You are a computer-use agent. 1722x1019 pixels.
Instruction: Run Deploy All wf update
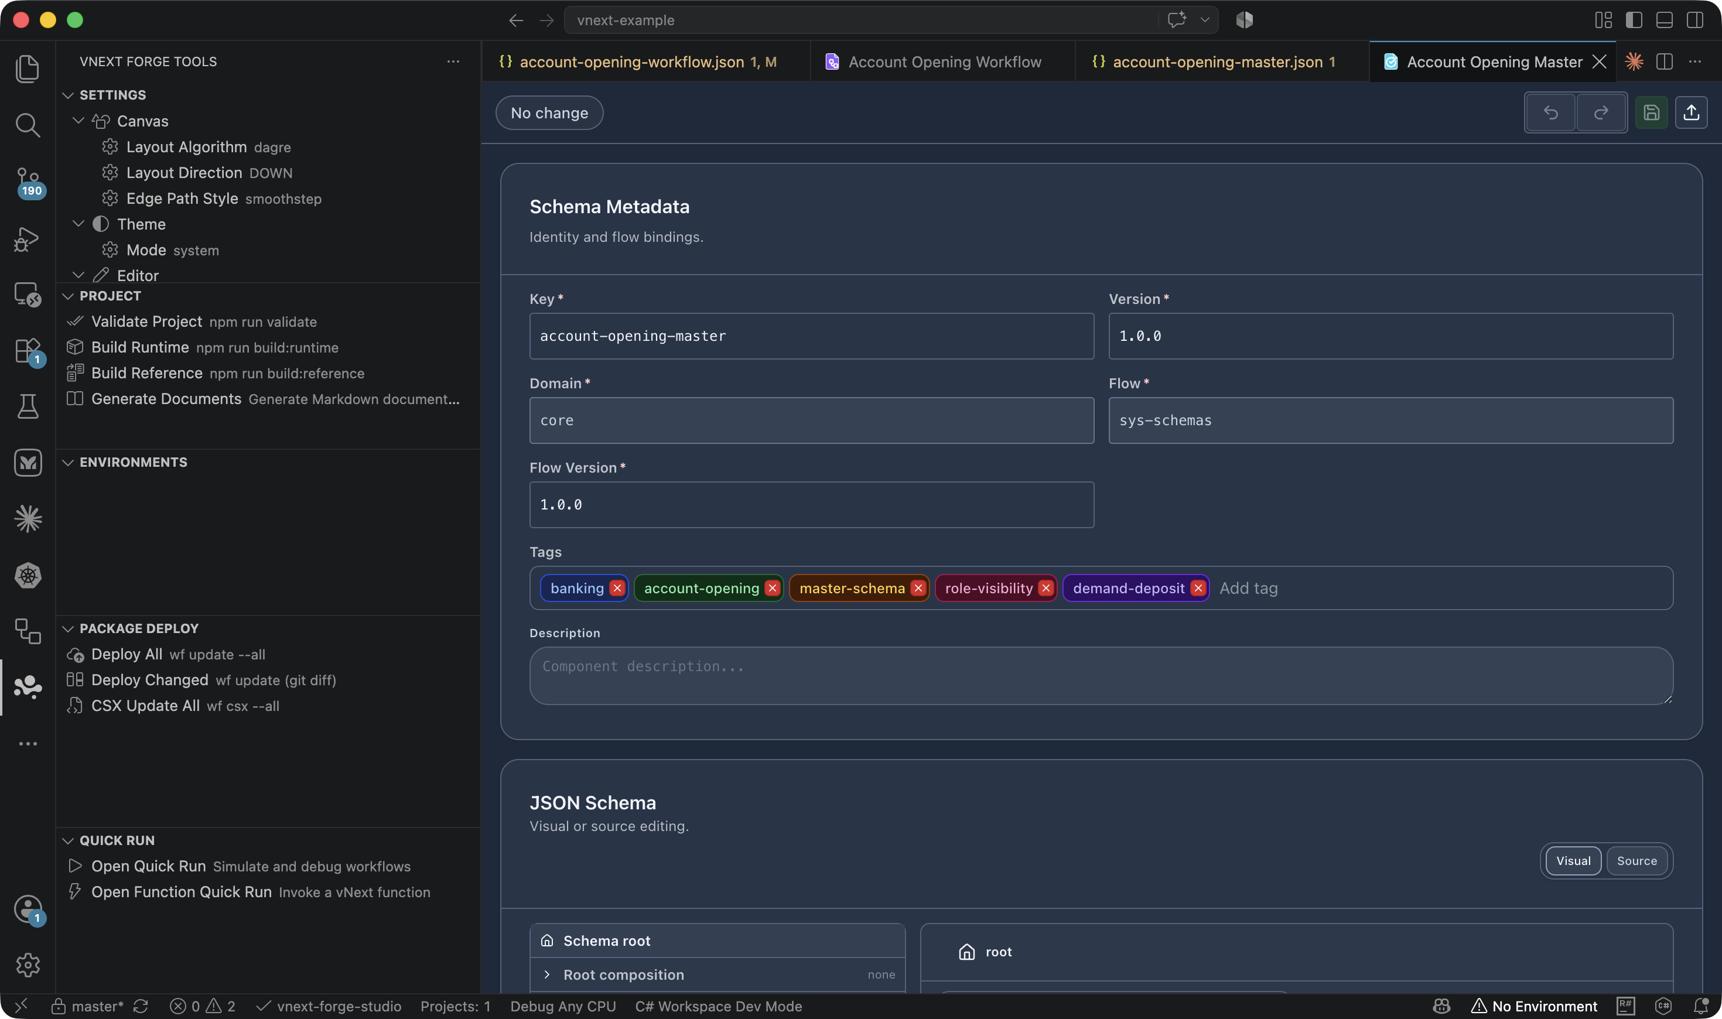pyautogui.click(x=268, y=654)
